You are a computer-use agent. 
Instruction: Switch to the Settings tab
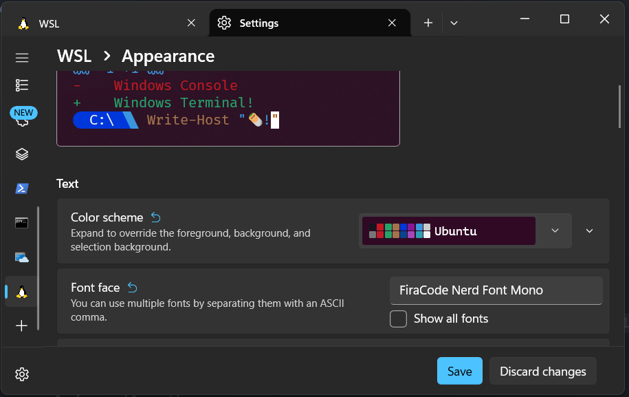309,23
